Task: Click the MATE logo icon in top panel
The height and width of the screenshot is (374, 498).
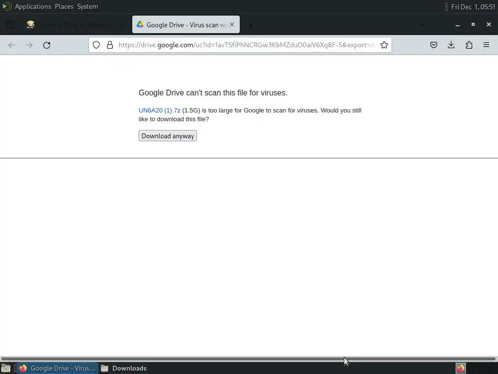Action: [7, 6]
